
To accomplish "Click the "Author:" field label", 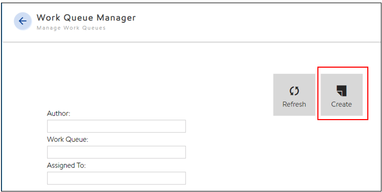I will pyautogui.click(x=58, y=113).
